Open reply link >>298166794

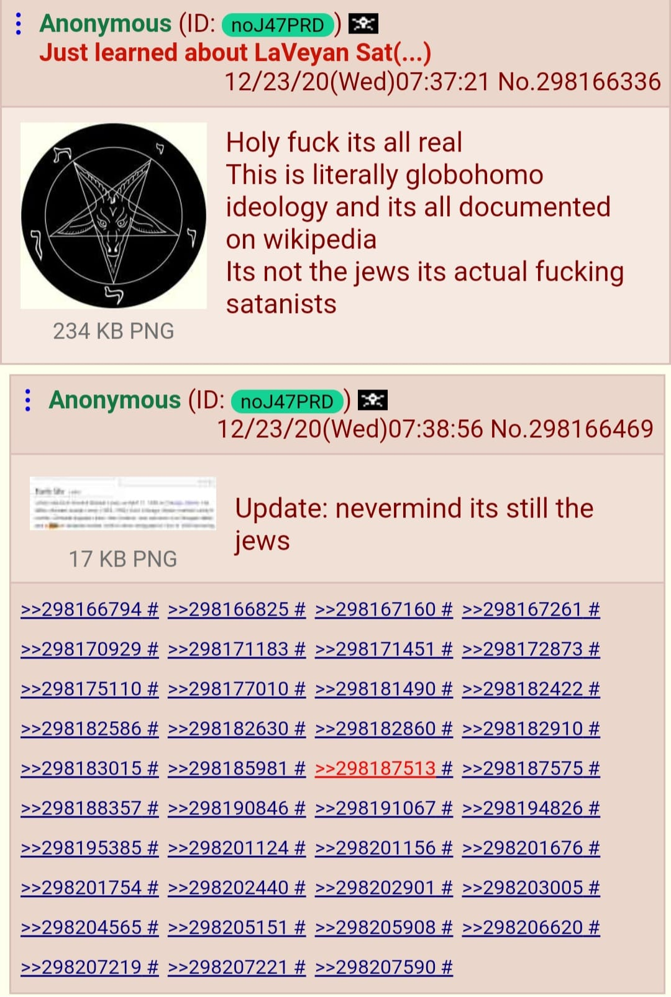click(81, 609)
